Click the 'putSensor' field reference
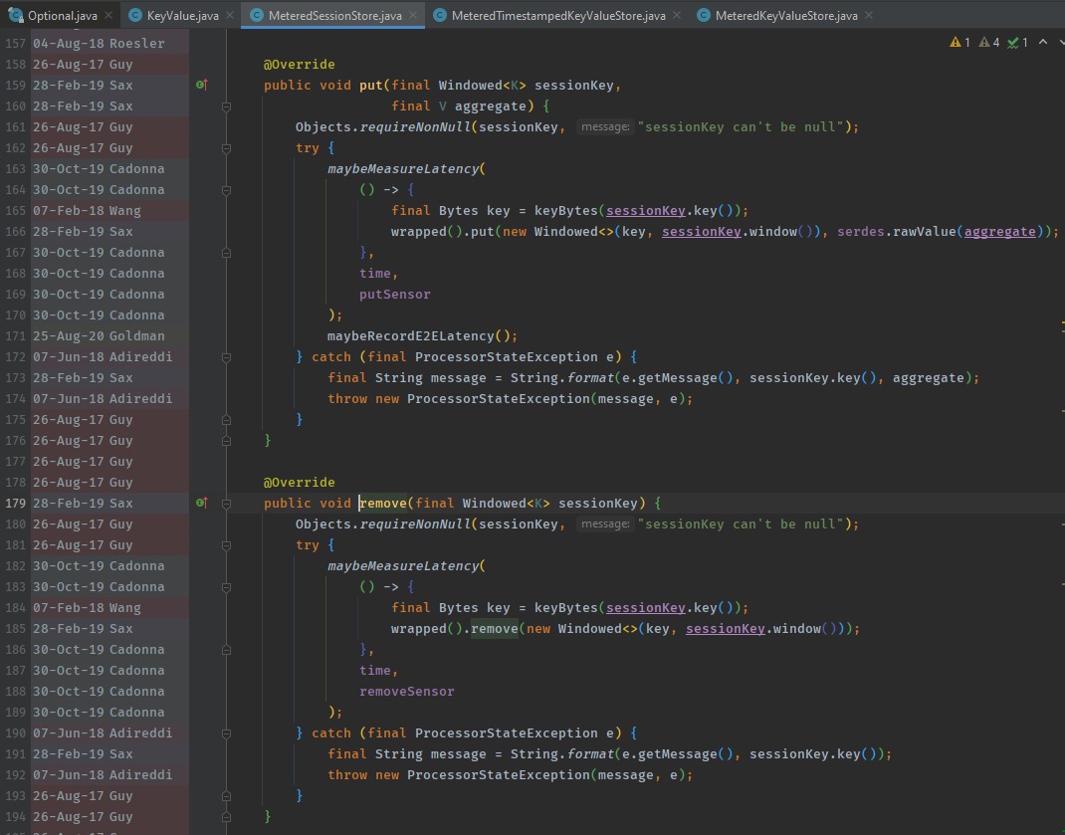 click(394, 295)
